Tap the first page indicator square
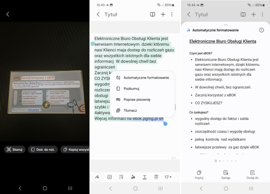This screenshot has height=194, width=270. point(216,161)
